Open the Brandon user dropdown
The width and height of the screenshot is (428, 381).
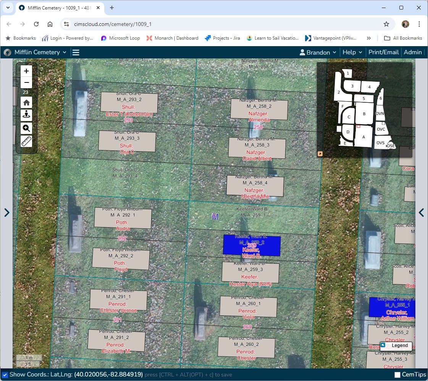(x=318, y=52)
